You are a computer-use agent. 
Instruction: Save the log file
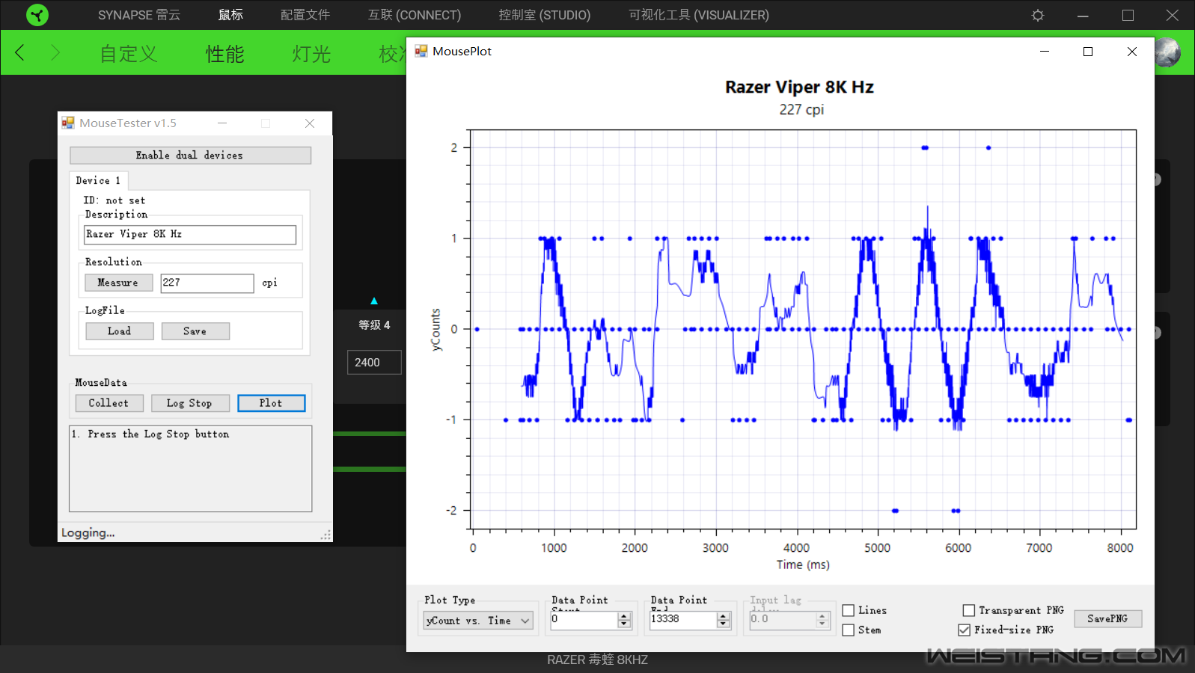pos(195,331)
